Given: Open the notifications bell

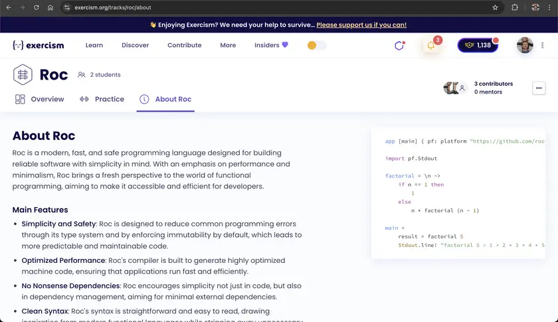Looking at the screenshot, I should pyautogui.click(x=431, y=45).
